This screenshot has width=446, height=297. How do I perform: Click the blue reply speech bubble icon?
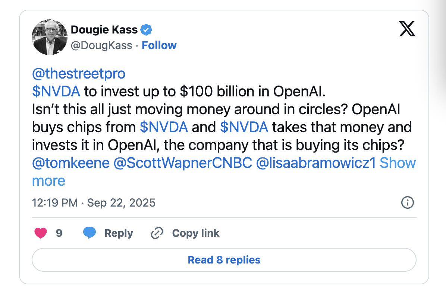pyautogui.click(x=89, y=233)
